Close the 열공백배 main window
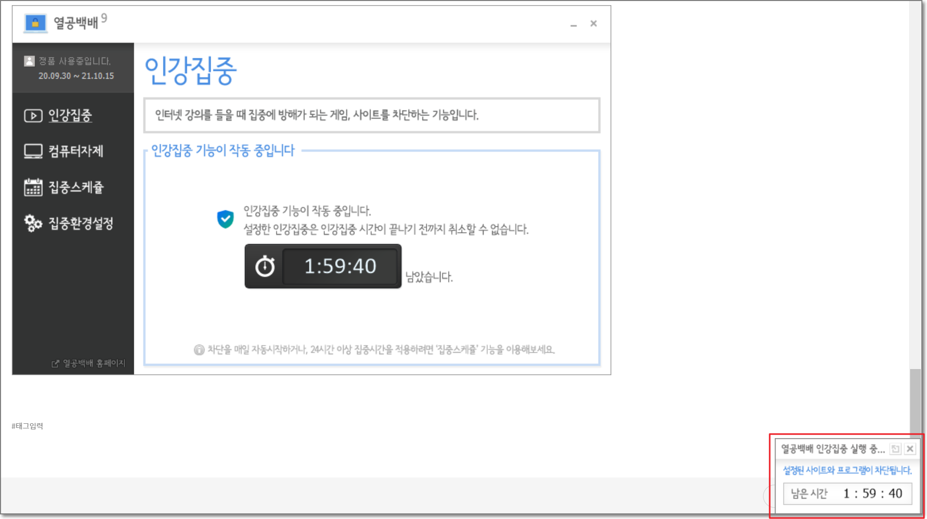 pos(593,24)
